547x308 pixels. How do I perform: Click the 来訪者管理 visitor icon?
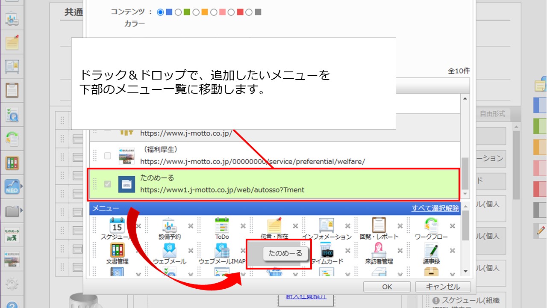pyautogui.click(x=379, y=250)
